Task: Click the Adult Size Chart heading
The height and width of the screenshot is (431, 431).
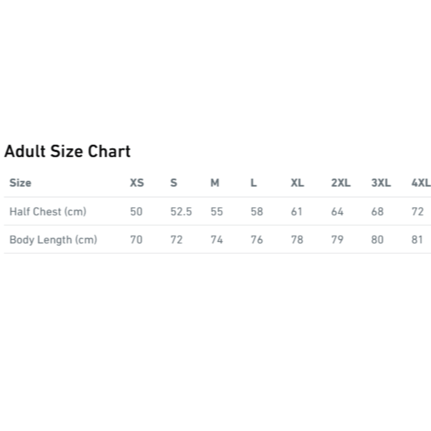Action: [x=67, y=151]
